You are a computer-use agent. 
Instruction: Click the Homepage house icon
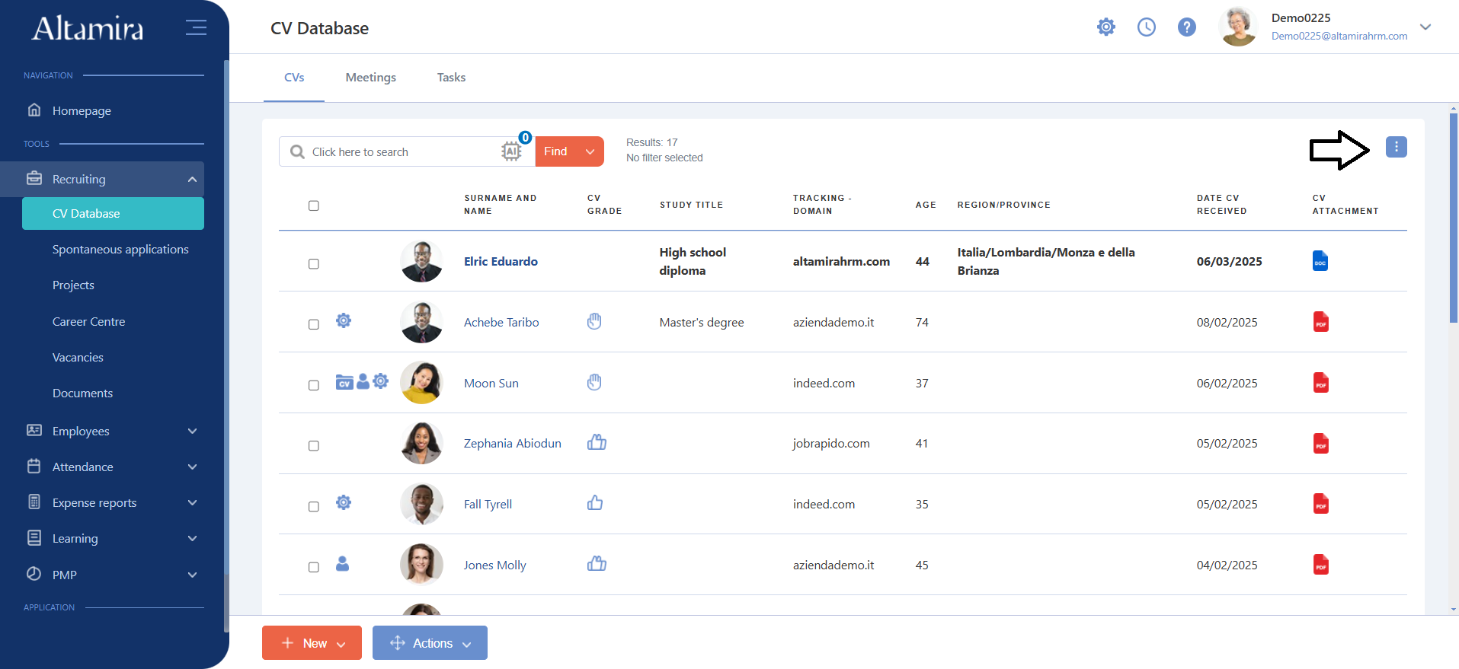tap(34, 110)
